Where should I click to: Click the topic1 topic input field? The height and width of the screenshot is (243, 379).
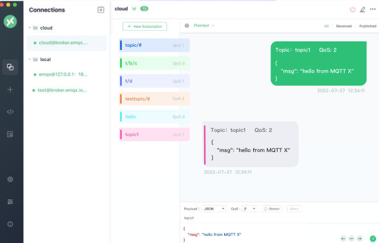(x=279, y=218)
